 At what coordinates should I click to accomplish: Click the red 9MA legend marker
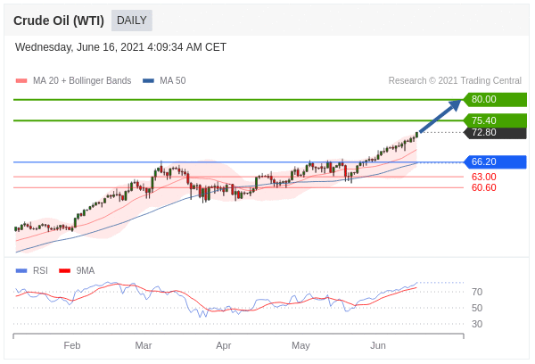(64, 270)
